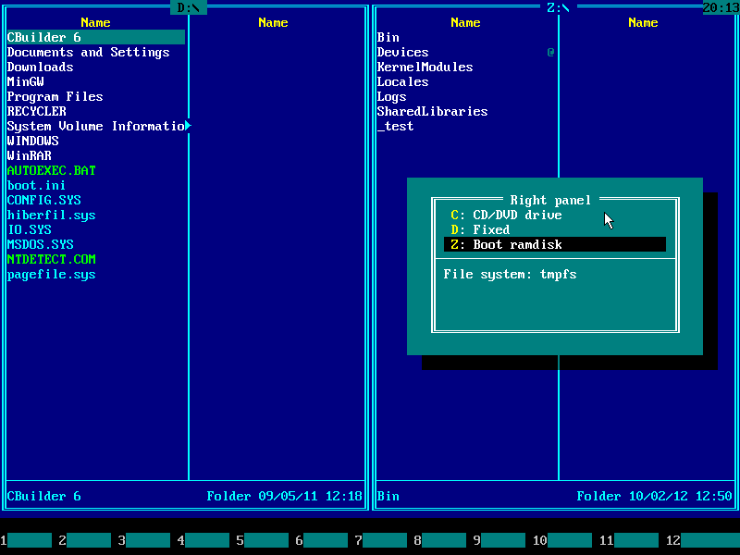The image size is (740, 555).
Task: Select the AUTOEXEC.BAT file
Action: pyautogui.click(x=52, y=170)
